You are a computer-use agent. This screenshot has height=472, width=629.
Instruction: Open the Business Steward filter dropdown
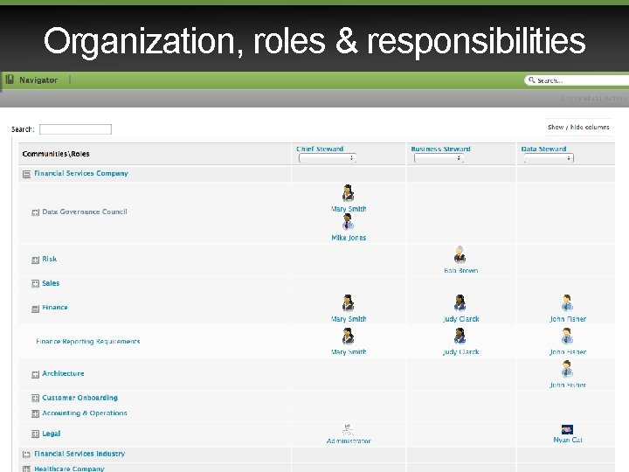439,158
